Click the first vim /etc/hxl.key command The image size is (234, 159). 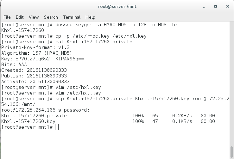tap(51, 87)
